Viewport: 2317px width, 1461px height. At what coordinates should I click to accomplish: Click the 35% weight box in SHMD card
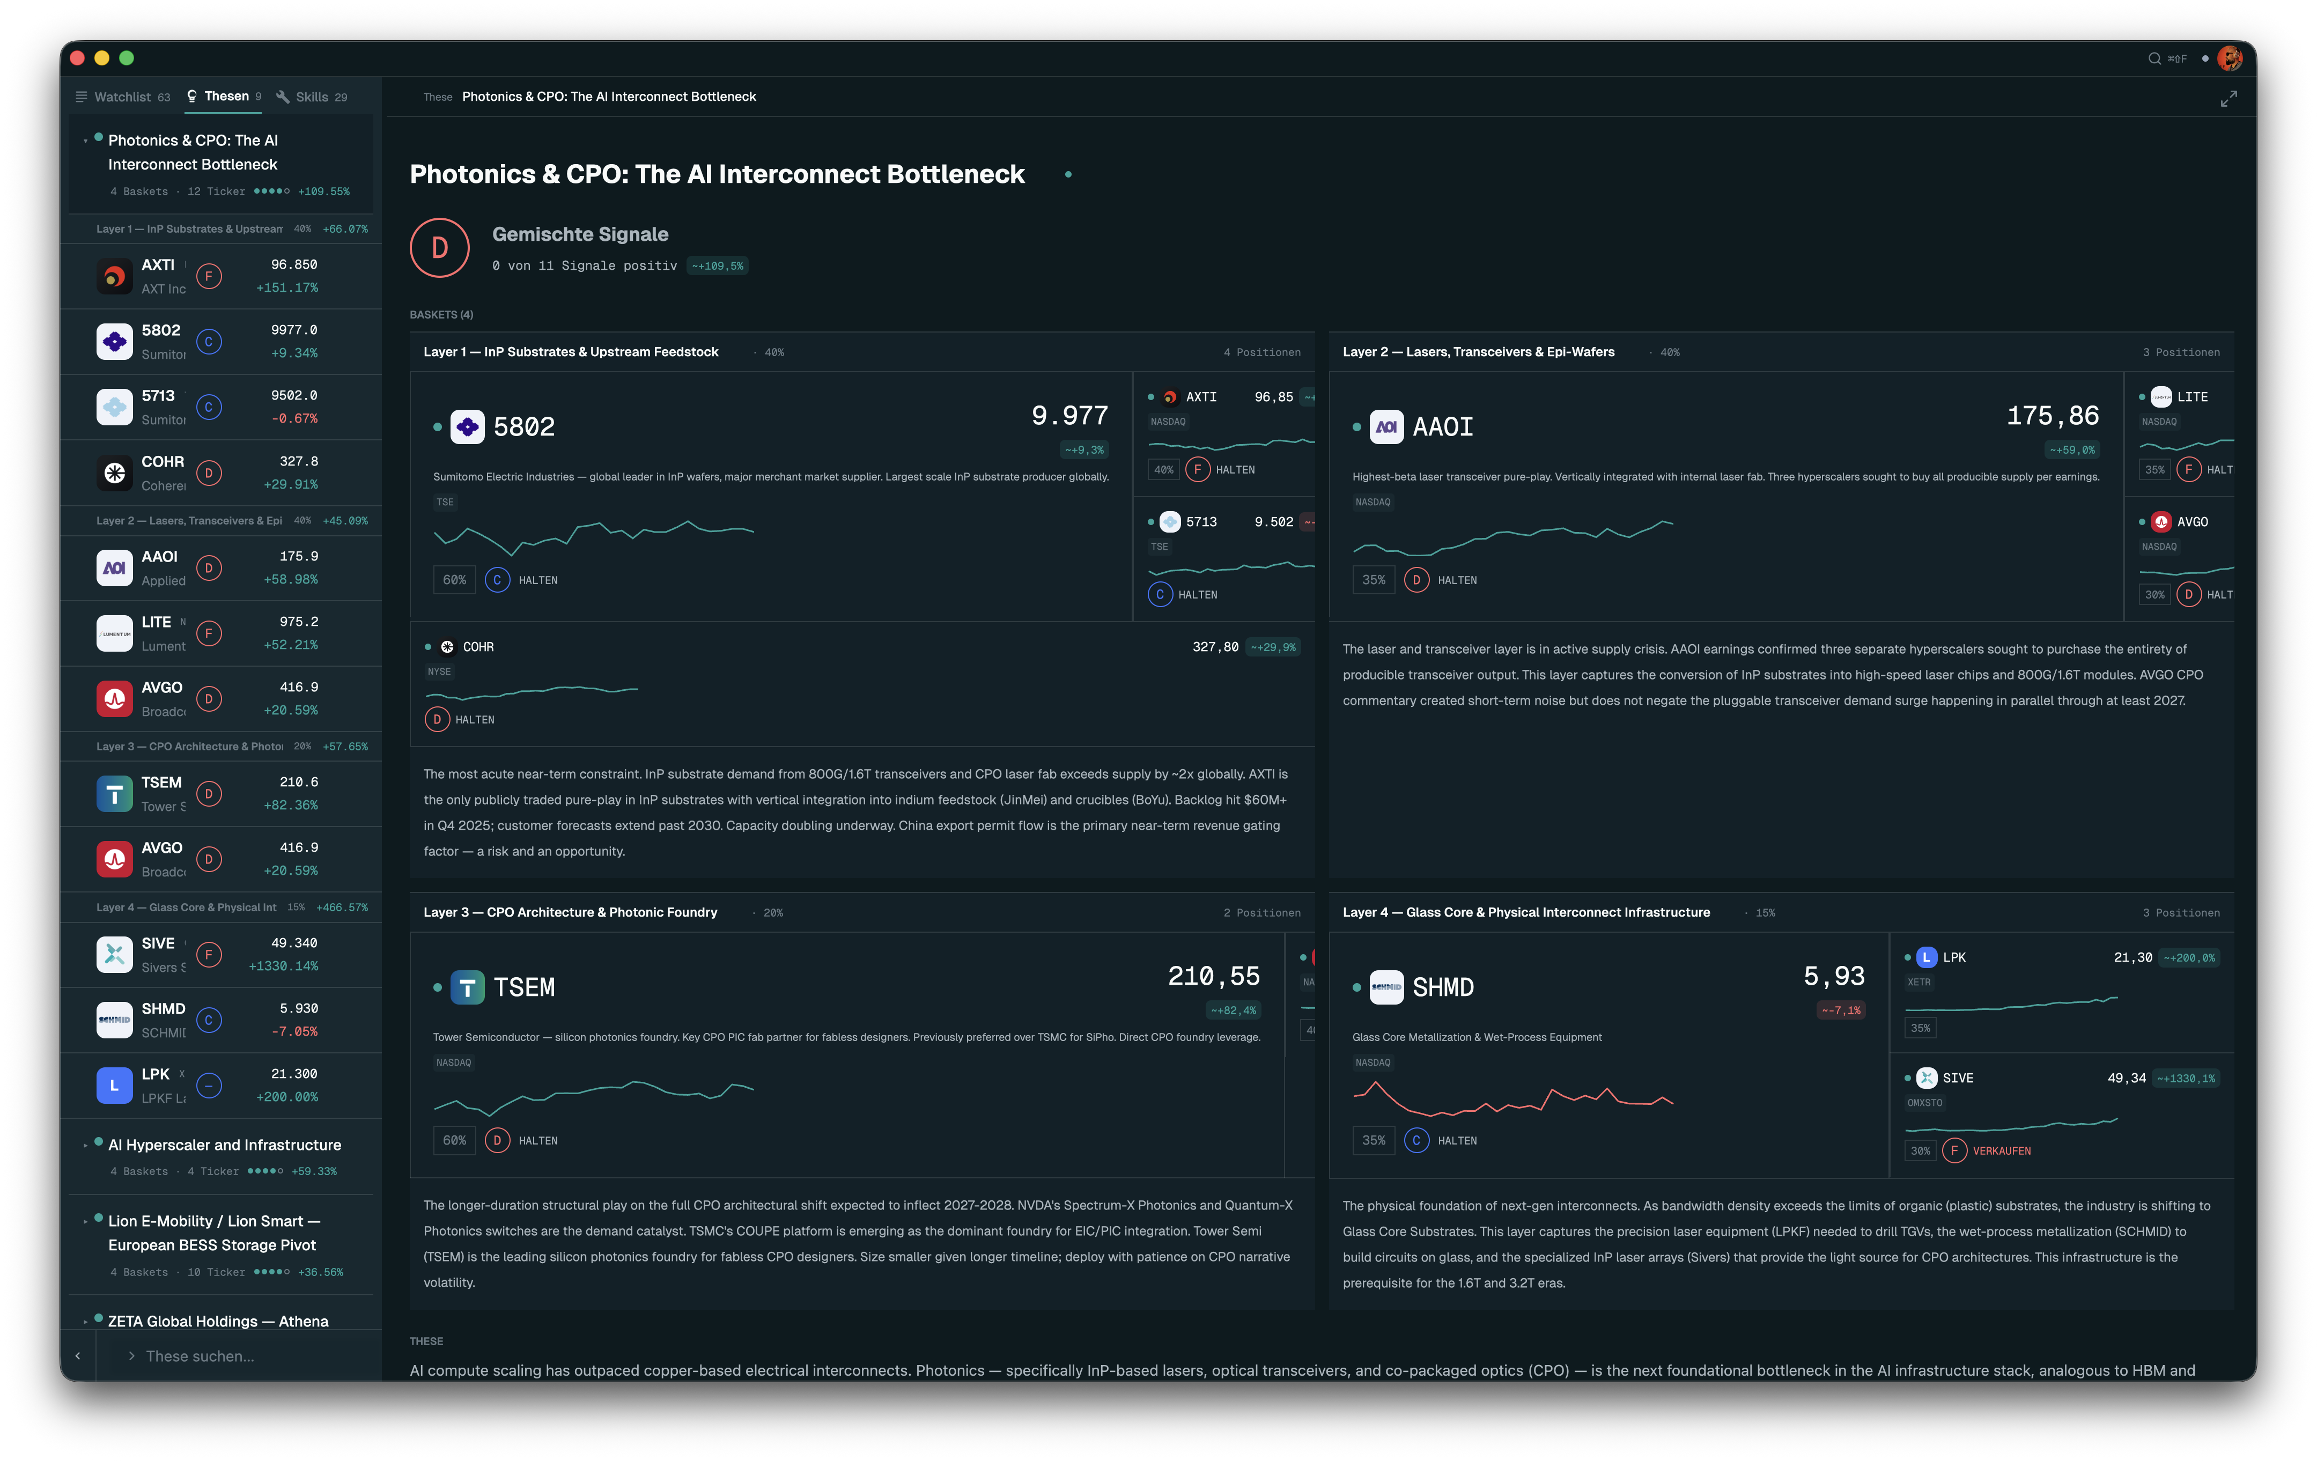coord(1373,1141)
